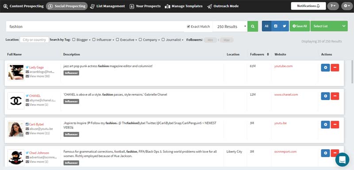Screen dimensions: 354x170
Task: Switch to the Content Prospecting tab
Action: 23,6
